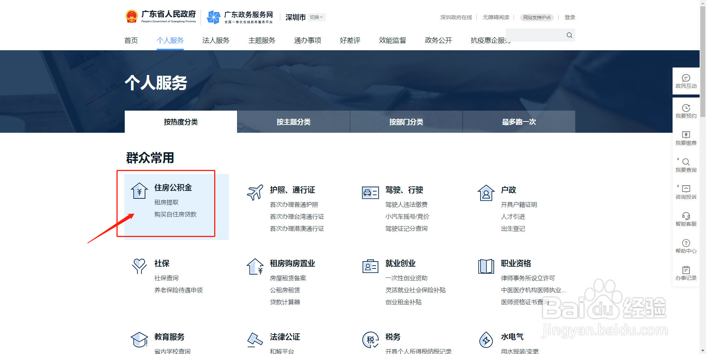Open the 政民互动 sidebar icon
Screen dimensions: 706x354
(686, 78)
